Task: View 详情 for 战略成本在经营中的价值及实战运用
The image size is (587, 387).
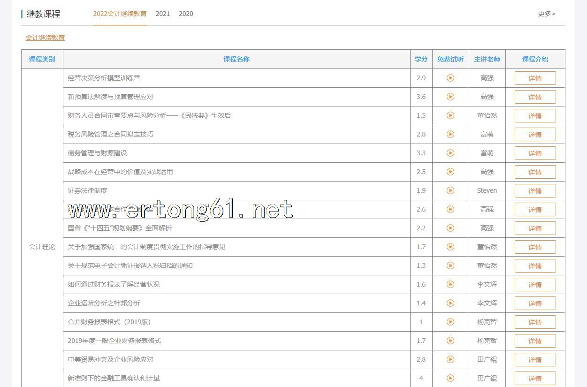Action: click(535, 172)
